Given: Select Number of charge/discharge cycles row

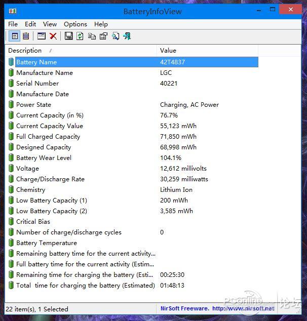Looking at the screenshot, I should coord(133,232).
